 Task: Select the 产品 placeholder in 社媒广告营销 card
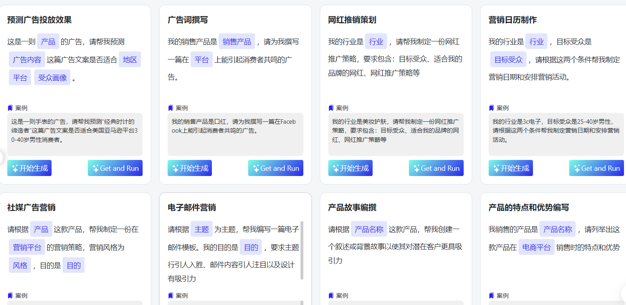[x=41, y=229]
